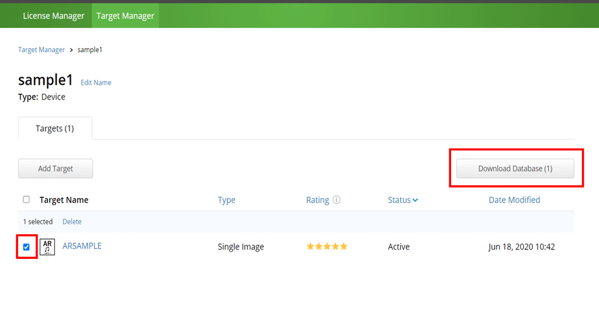Sort by Type column header
This screenshot has width=599, height=321.
point(226,200)
